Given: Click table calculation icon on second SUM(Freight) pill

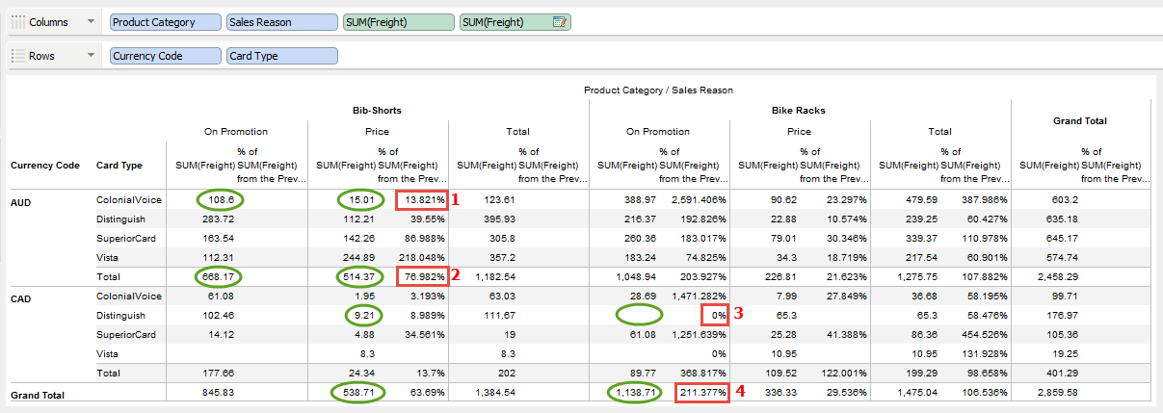Looking at the screenshot, I should pos(560,22).
